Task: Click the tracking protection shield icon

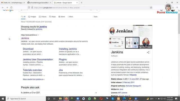Action: 29,8
